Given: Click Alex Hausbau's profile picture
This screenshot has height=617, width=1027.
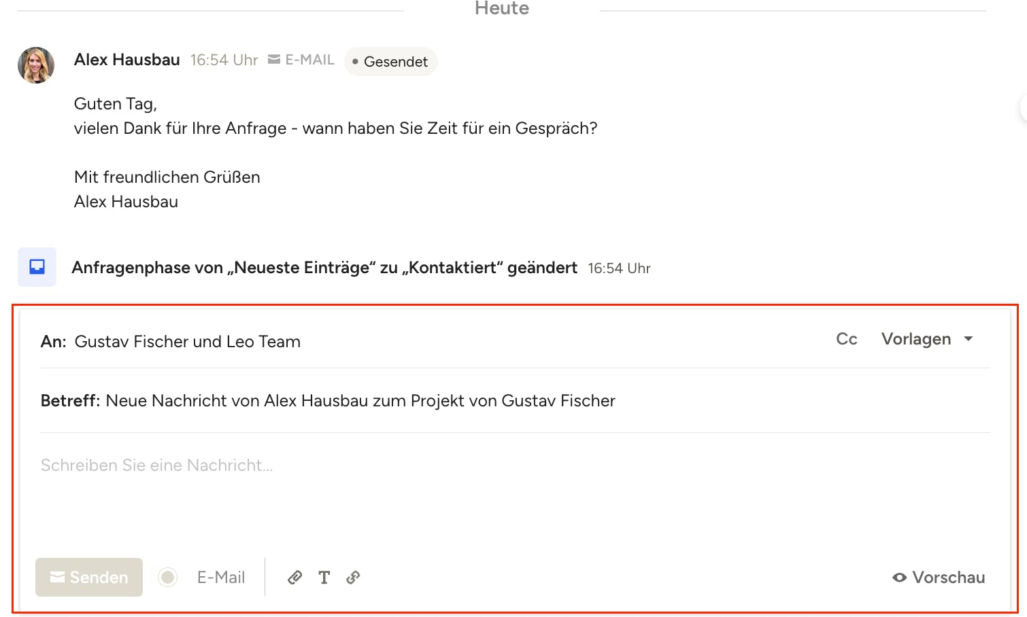Looking at the screenshot, I should coord(36,65).
